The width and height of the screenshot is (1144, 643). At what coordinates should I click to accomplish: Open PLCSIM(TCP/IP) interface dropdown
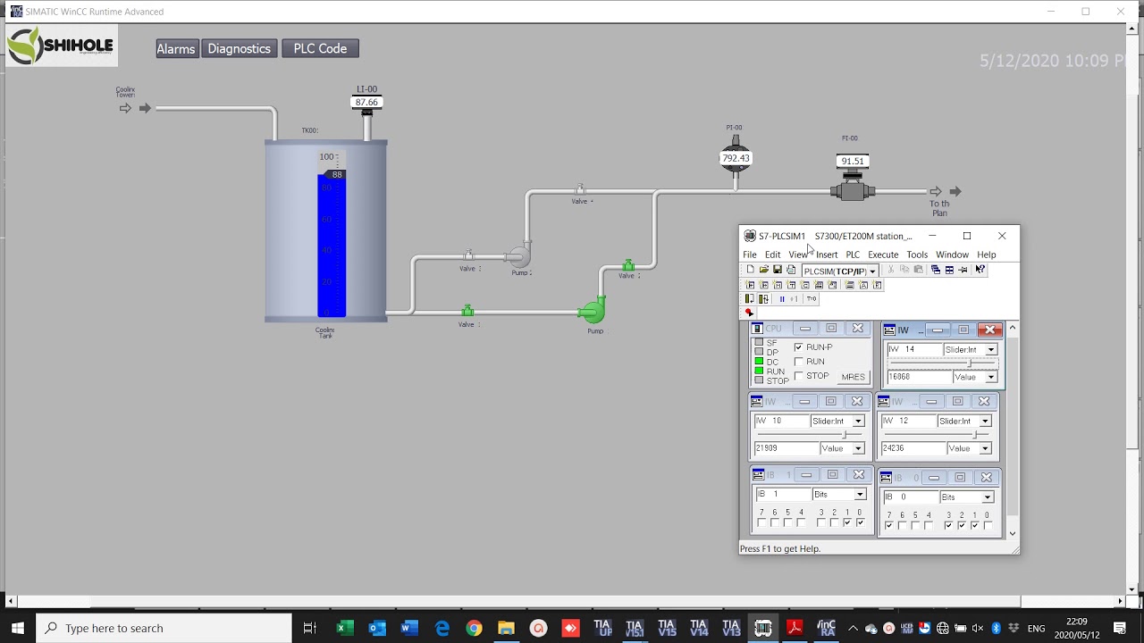click(x=872, y=271)
